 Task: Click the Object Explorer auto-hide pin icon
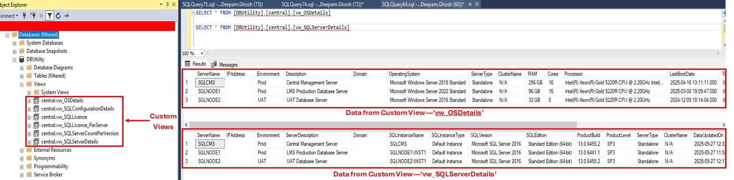tap(167, 4)
